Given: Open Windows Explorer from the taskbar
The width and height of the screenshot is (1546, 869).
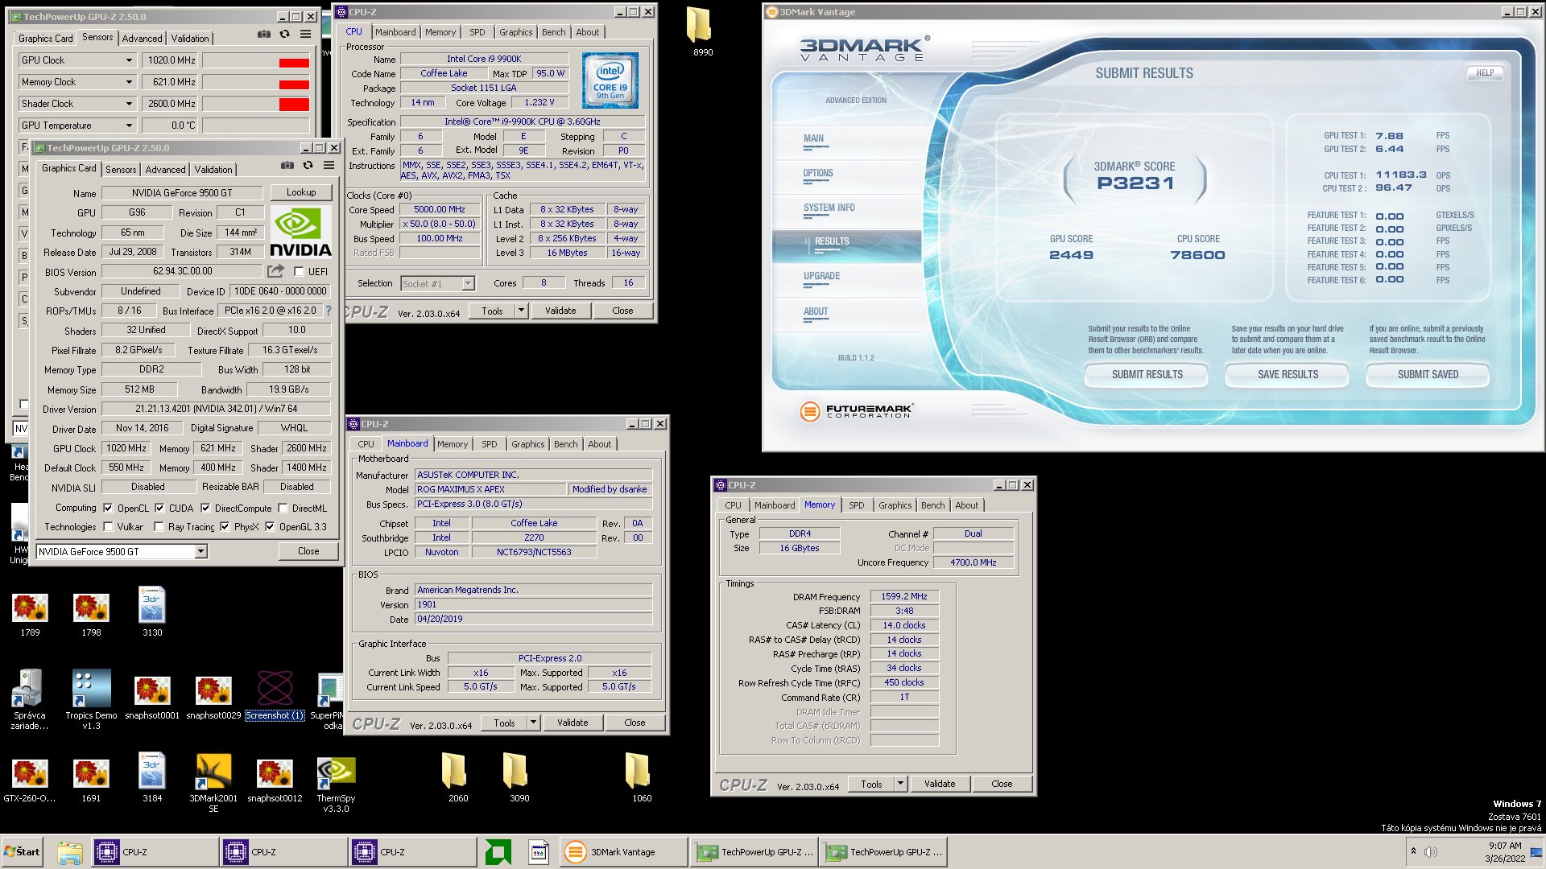Looking at the screenshot, I should tap(70, 852).
